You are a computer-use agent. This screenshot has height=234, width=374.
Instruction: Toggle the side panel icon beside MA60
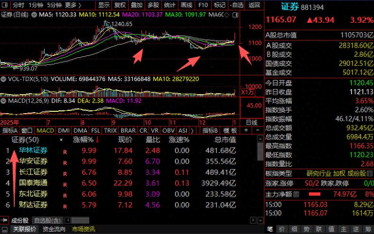[x=235, y=15]
